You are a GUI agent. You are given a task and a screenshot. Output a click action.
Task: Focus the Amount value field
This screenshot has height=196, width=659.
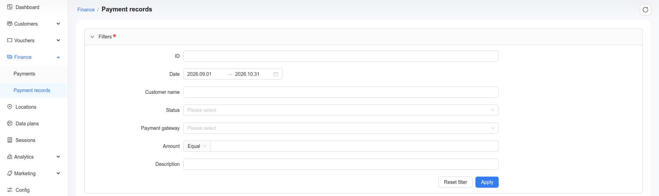(355, 146)
